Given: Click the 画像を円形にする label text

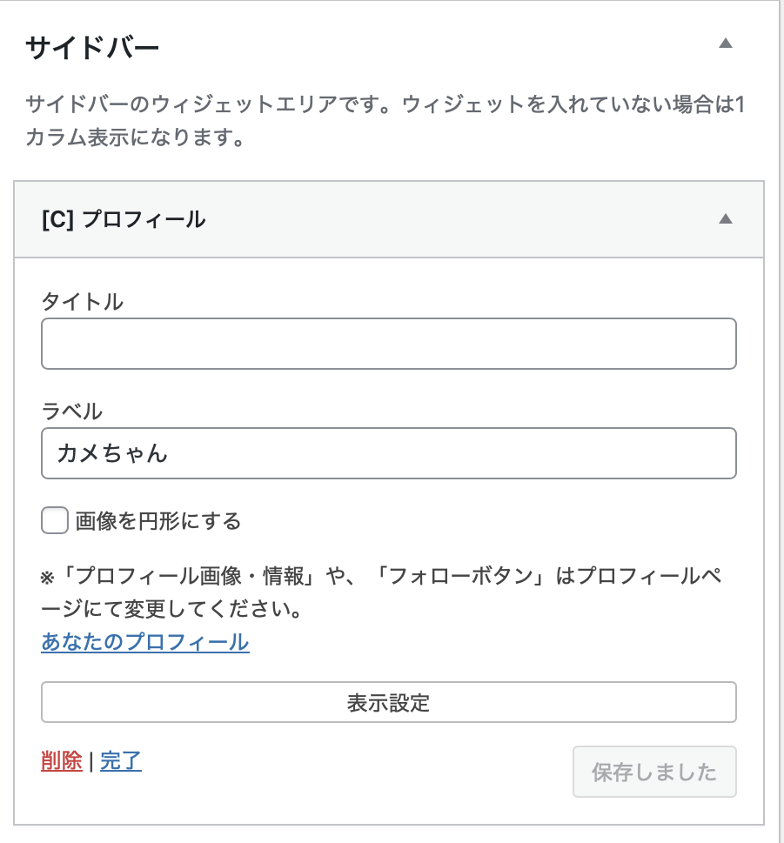Looking at the screenshot, I should [x=157, y=522].
